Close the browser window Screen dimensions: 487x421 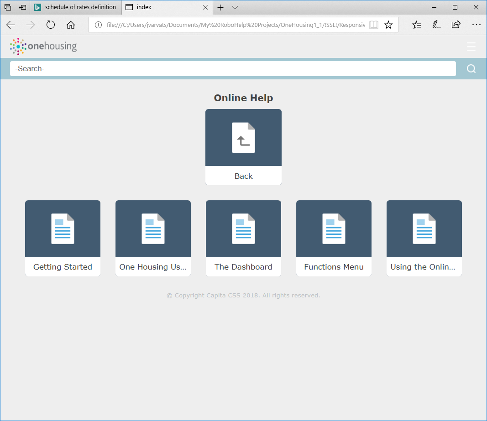[476, 7]
